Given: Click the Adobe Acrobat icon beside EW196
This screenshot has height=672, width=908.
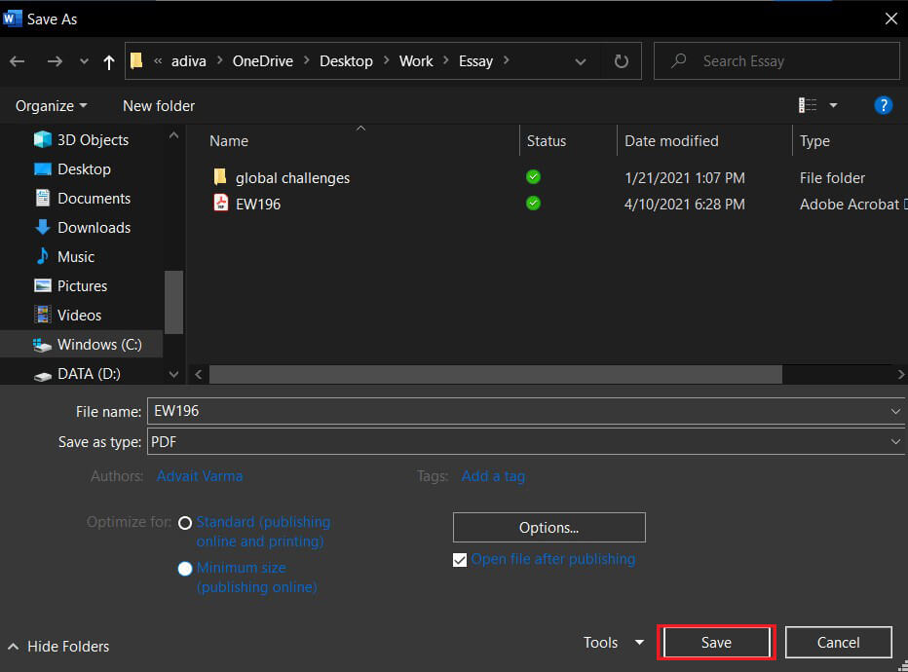Looking at the screenshot, I should coord(220,204).
